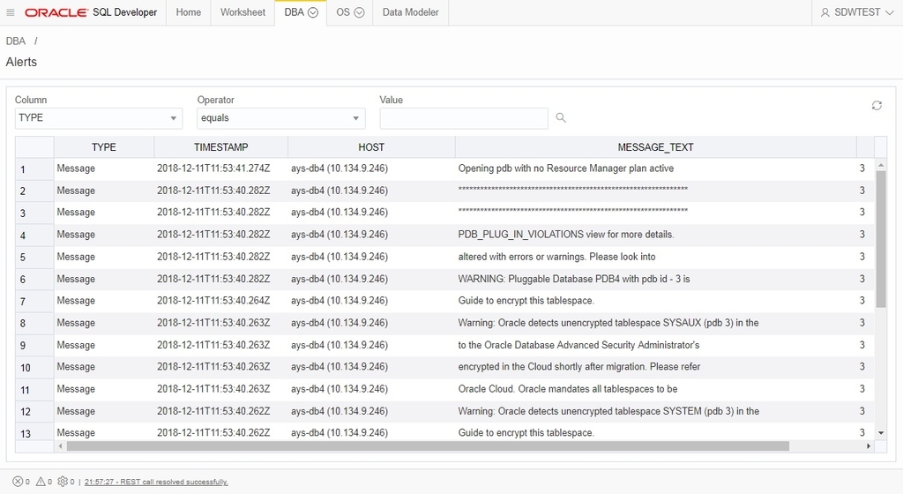Viewport: 903px width, 494px height.
Task: Open the REST call resolved successfully log link
Action: click(x=156, y=482)
